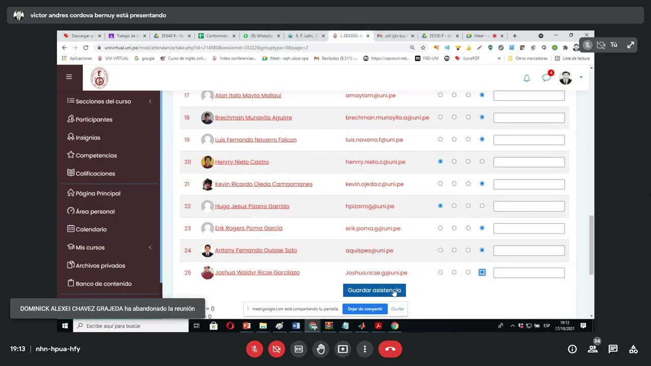Viewport: 651px width, 366px height.
Task: Open Moodle messages icon
Action: pos(546,78)
